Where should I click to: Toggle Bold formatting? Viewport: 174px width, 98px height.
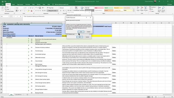coord(17,11)
